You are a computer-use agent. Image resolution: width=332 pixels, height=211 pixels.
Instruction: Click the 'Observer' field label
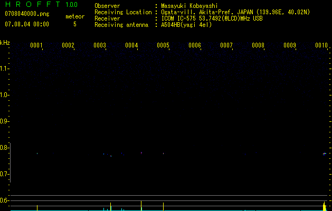pyautogui.click(x=107, y=6)
